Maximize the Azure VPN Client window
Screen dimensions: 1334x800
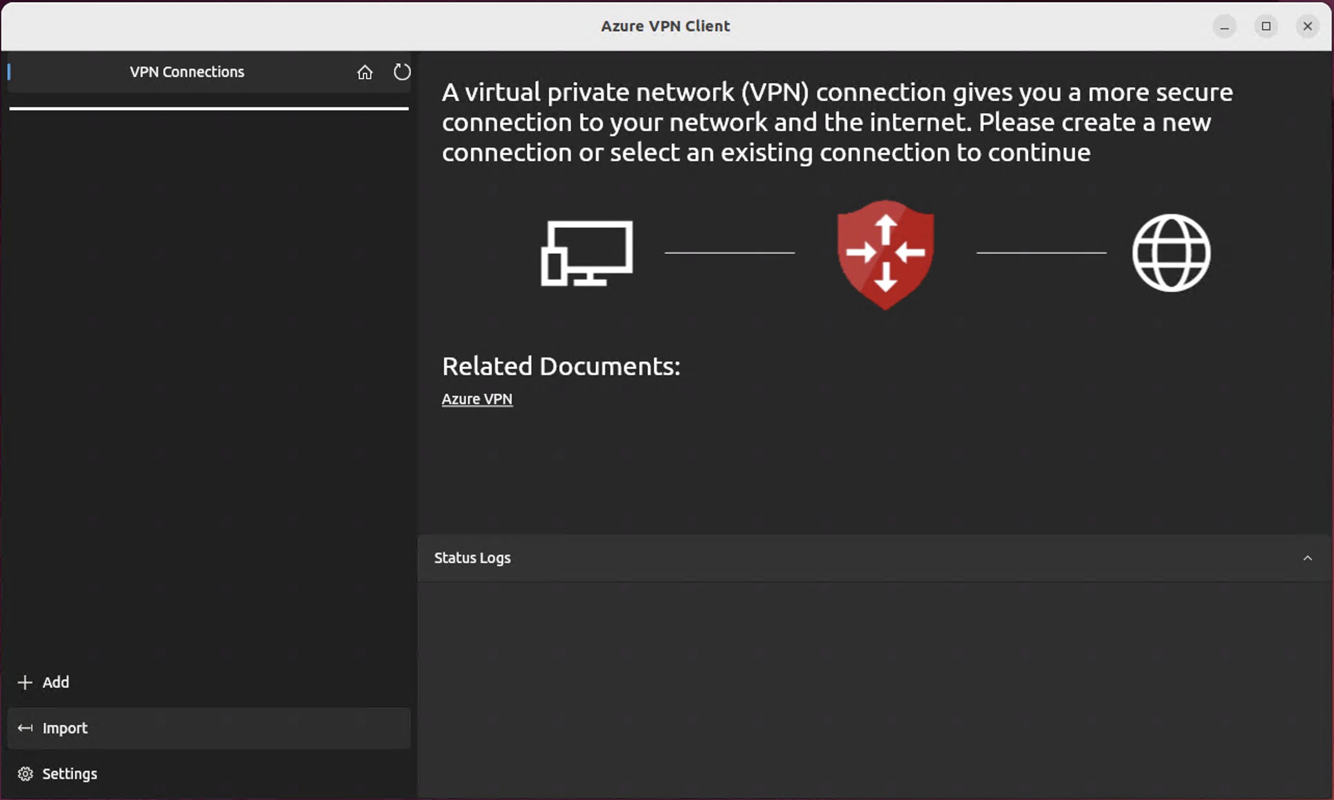pos(1266,26)
